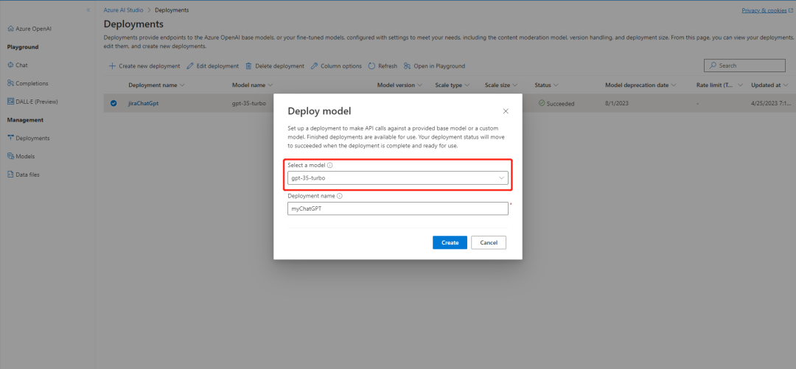Open the Completions playground
This screenshot has width=796, height=369.
pyautogui.click(x=28, y=83)
